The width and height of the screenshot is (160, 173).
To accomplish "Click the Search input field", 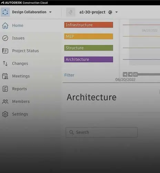I will click(x=102, y=132).
